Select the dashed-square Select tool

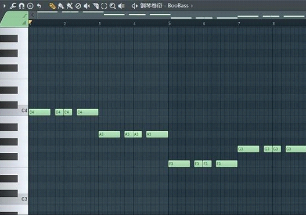click(x=104, y=6)
